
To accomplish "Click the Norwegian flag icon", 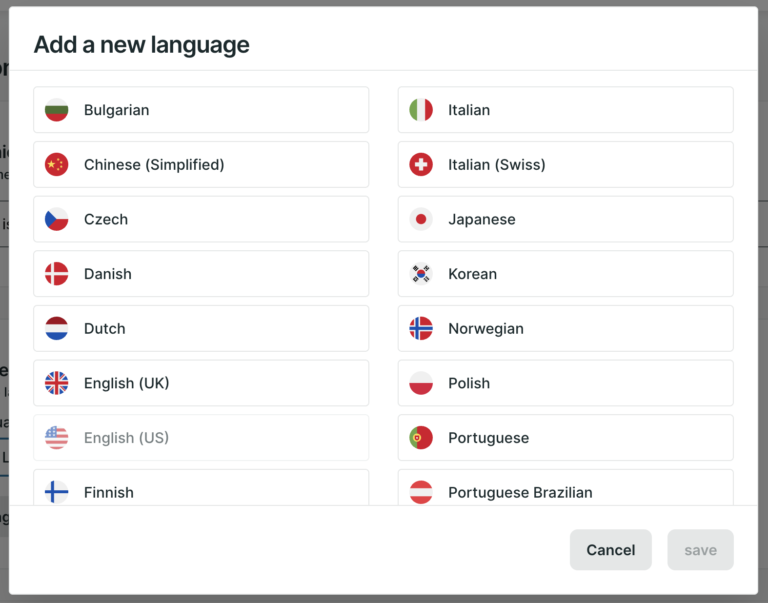I will (421, 328).
